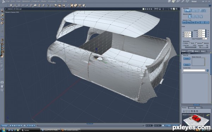The image size is (212, 132).
Task: Select the Camera manipulator radio option
Action: 196,43
